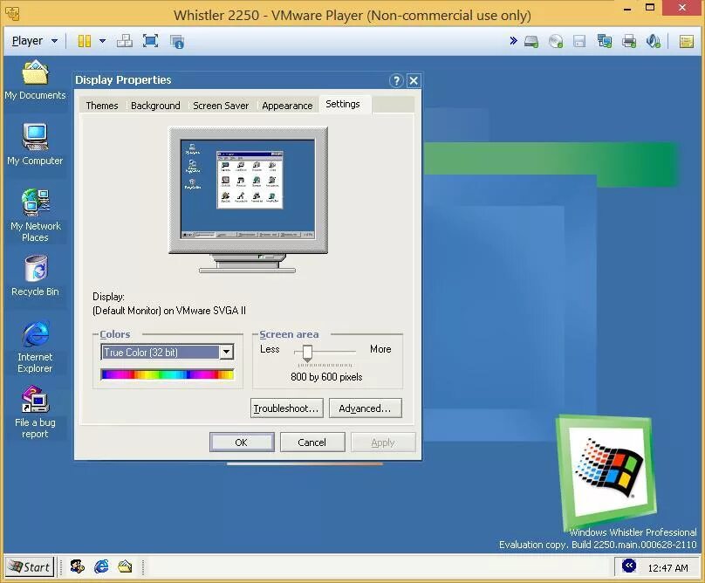
Task: Click the Screen area resolution slider thumb
Action: pos(307,353)
